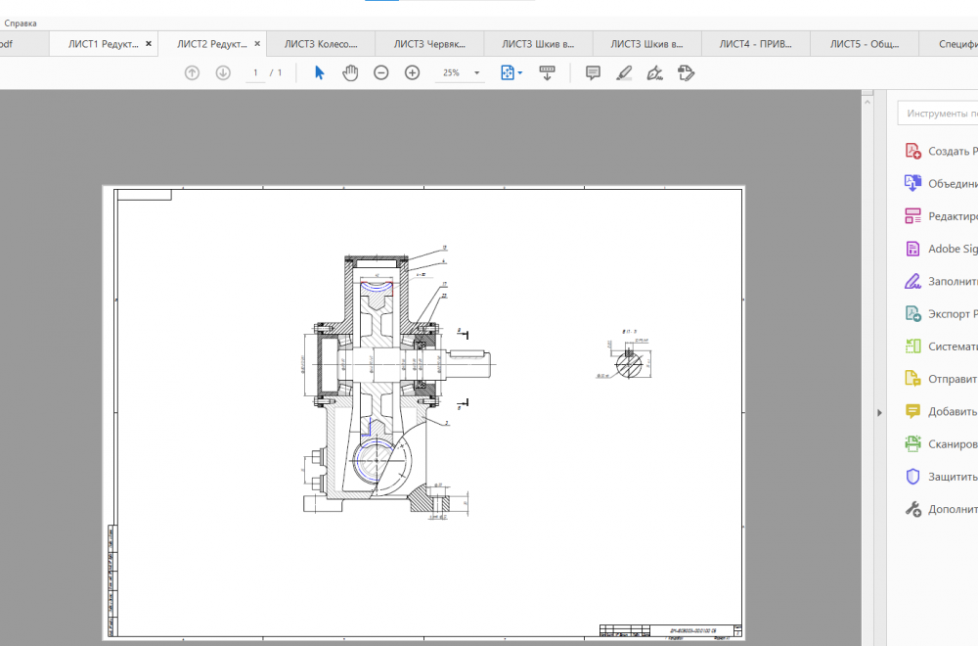The image size is (978, 646).
Task: Zoom in with the plus button
Action: click(413, 72)
